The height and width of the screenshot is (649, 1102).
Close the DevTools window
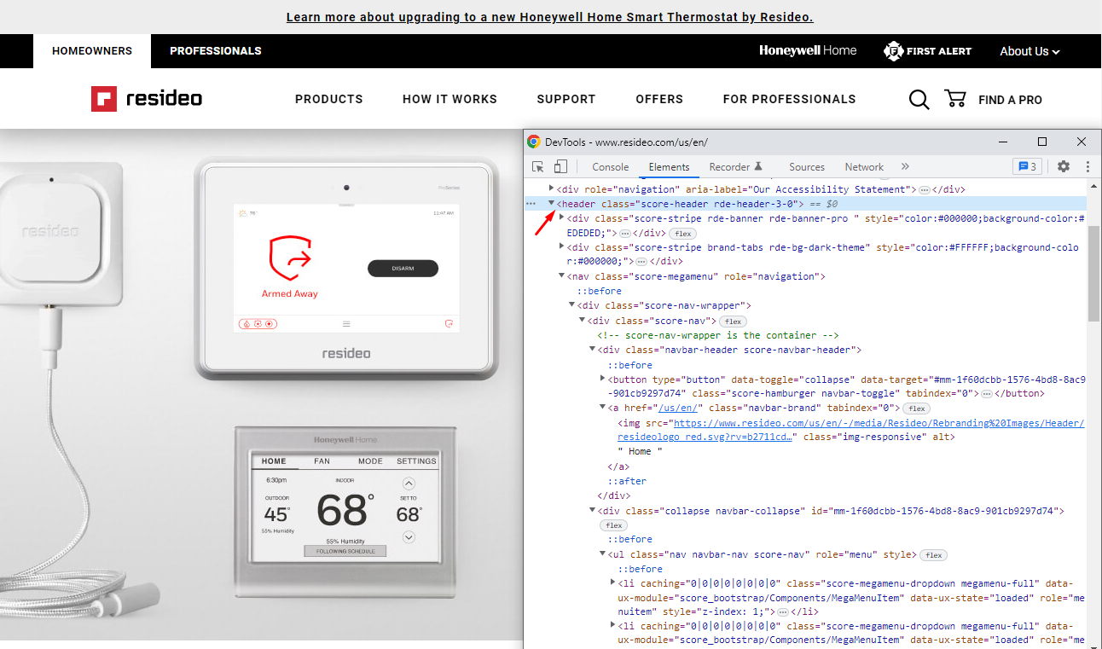1082,142
